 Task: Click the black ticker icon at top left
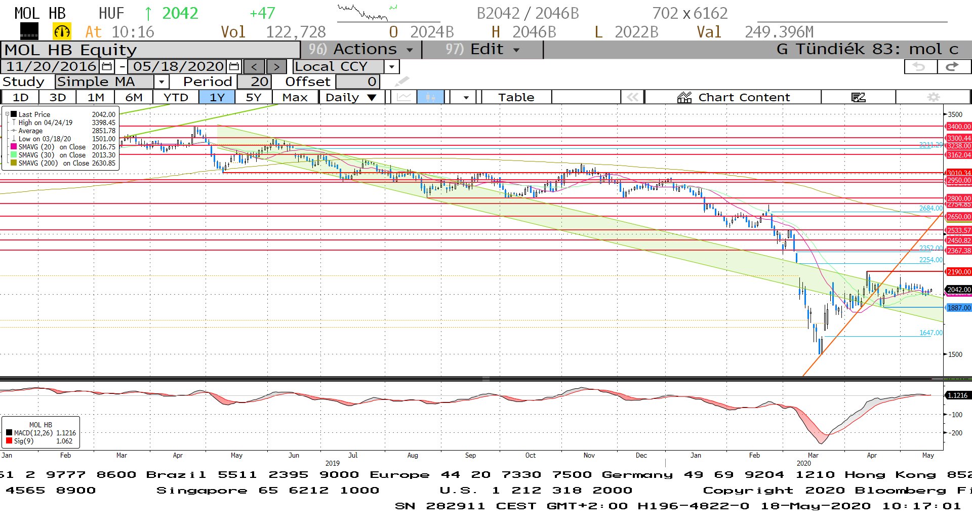(29, 32)
